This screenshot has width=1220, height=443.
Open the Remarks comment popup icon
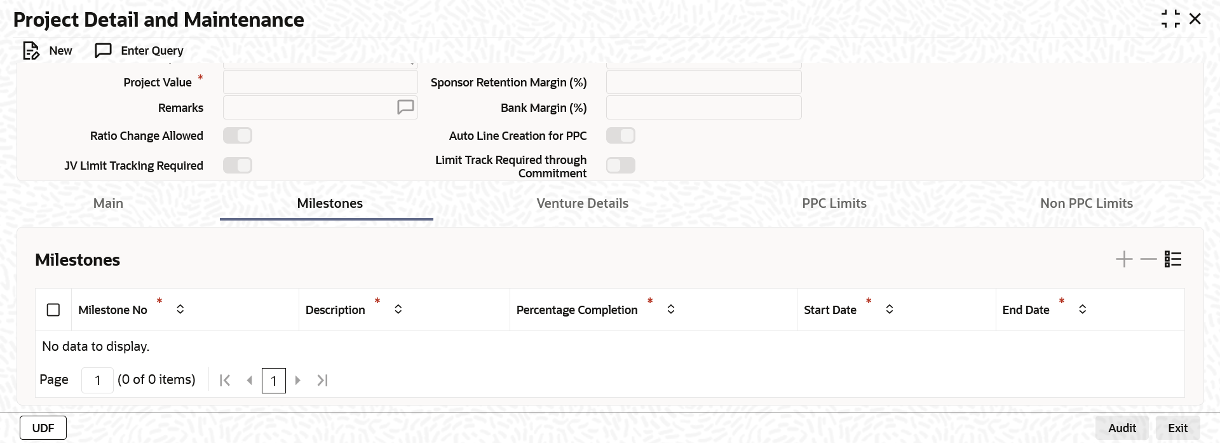click(x=405, y=107)
